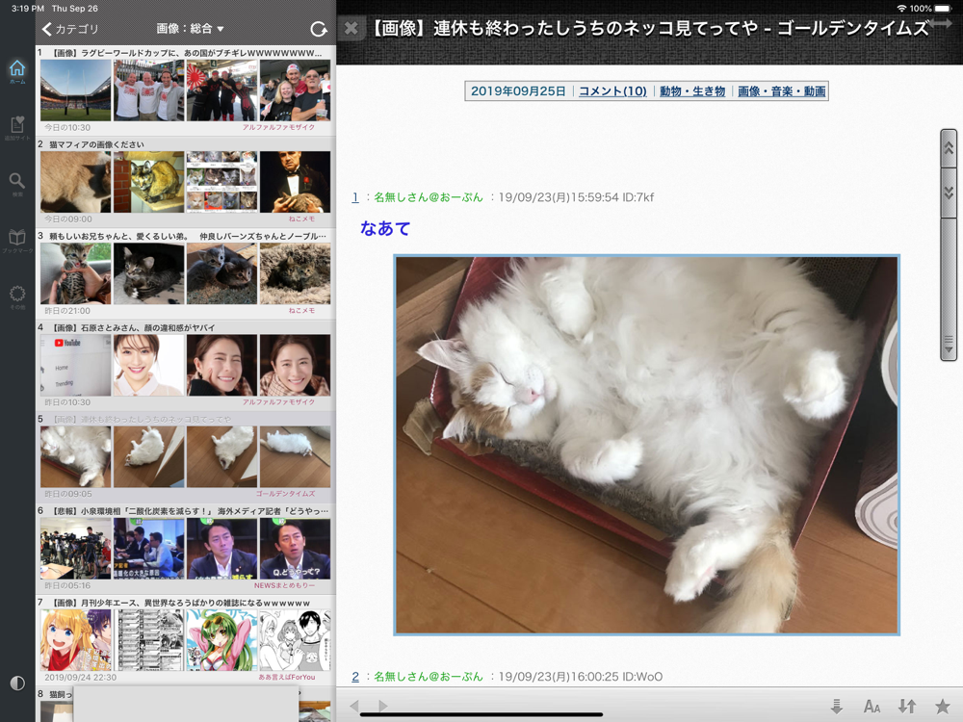The image size is (963, 722).
Task: Open the 猫マフィアの画像ください article title
Action: 96,144
